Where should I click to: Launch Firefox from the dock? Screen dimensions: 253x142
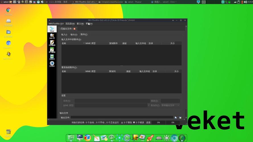[87, 138]
